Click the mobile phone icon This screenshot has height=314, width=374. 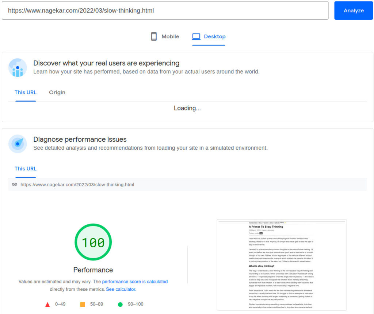click(154, 36)
